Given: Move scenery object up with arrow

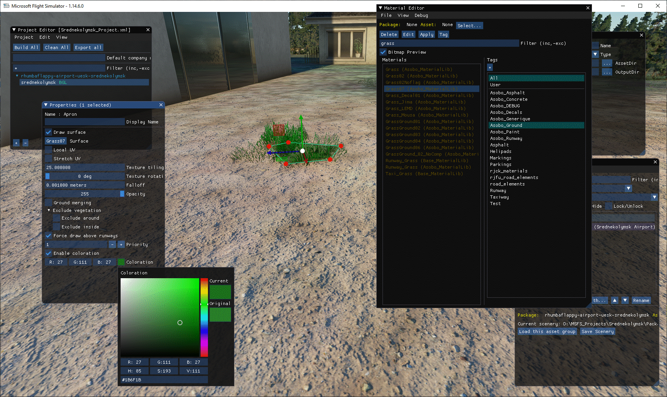Looking at the screenshot, I should 615,300.
